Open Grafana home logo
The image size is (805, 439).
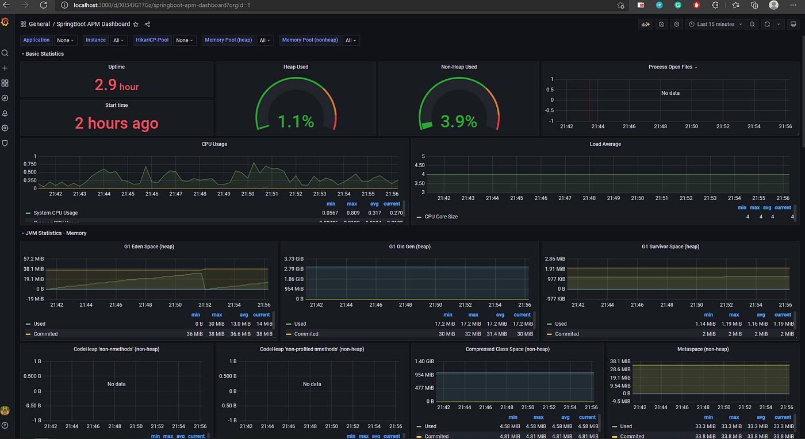[5, 22]
